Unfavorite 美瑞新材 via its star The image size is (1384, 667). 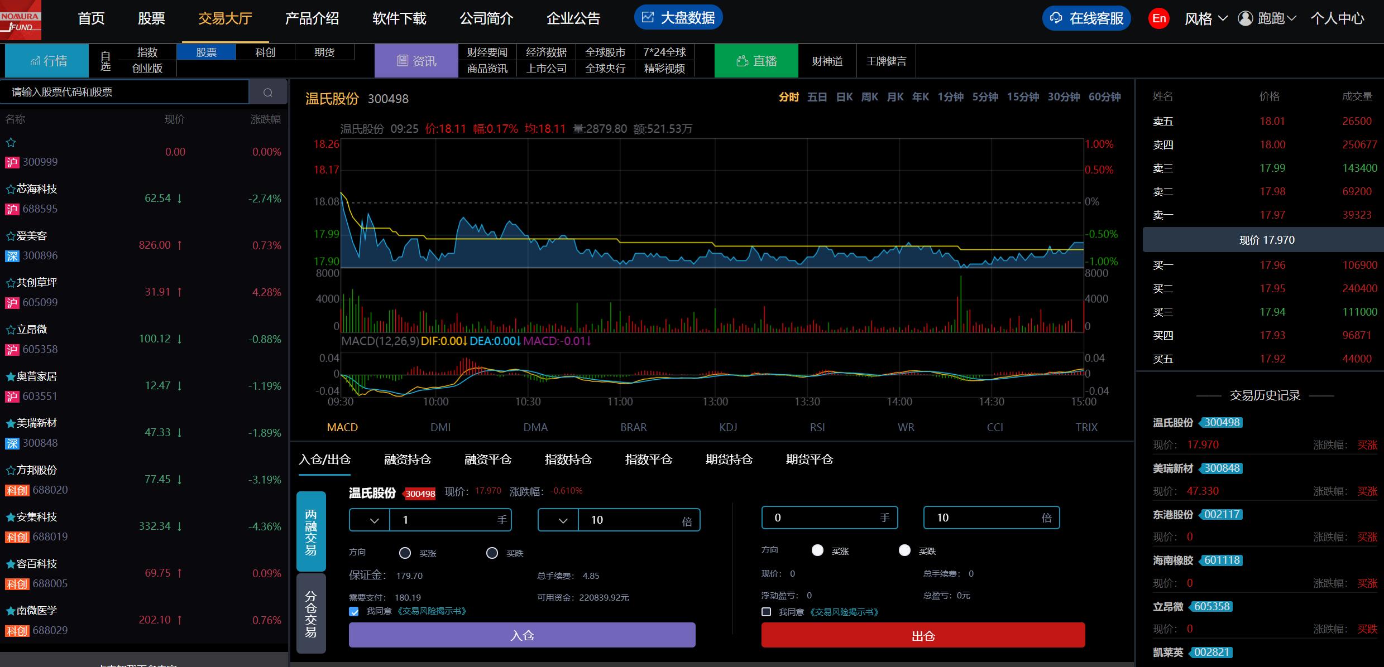[10, 423]
